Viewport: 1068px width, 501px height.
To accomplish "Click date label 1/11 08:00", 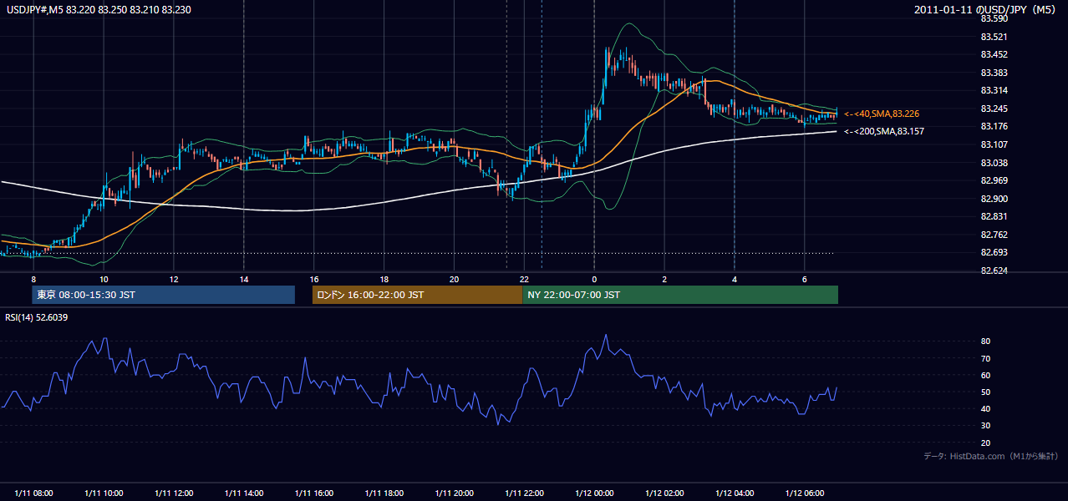I will (x=33, y=493).
